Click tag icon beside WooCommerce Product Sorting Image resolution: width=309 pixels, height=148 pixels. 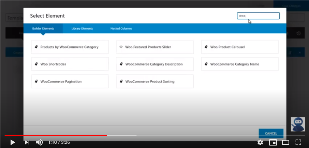click(x=121, y=81)
